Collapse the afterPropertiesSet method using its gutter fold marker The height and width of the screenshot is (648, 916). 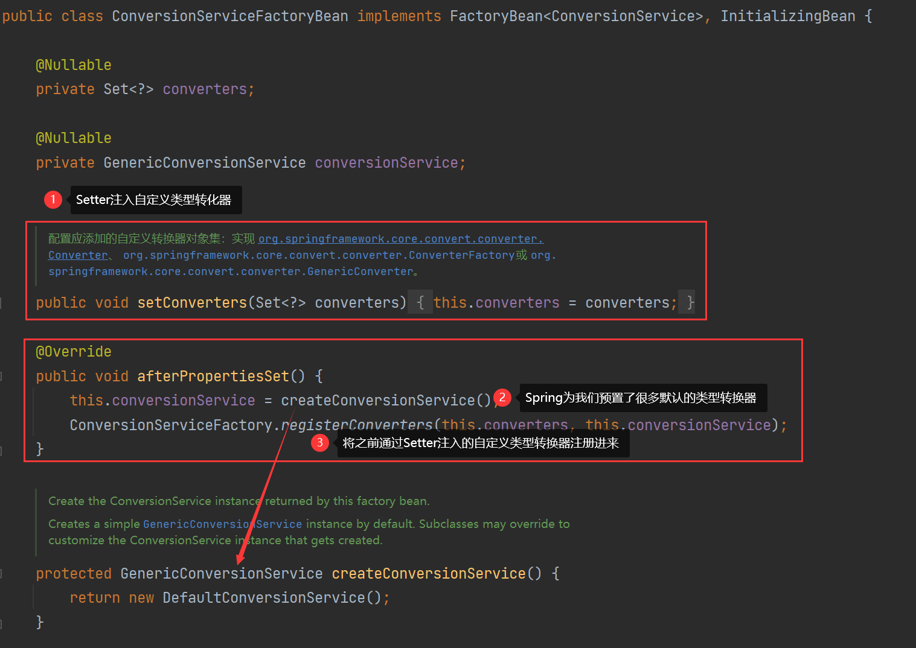tap(2, 376)
